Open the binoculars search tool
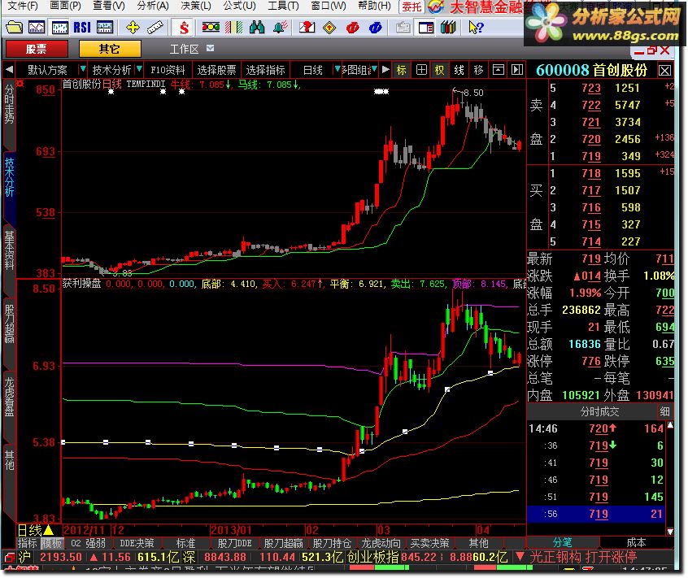 257,28
